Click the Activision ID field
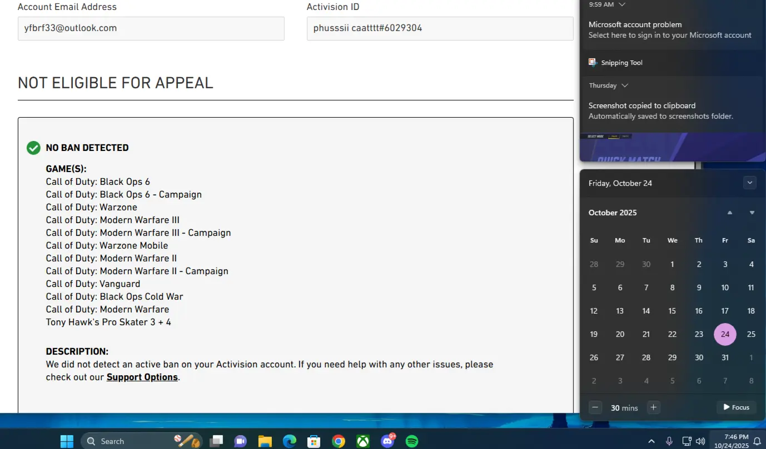Image resolution: width=766 pixels, height=449 pixels. (440, 28)
